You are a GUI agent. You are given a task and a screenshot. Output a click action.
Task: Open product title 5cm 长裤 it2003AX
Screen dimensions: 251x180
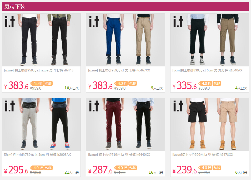pyautogui.click(x=37, y=154)
